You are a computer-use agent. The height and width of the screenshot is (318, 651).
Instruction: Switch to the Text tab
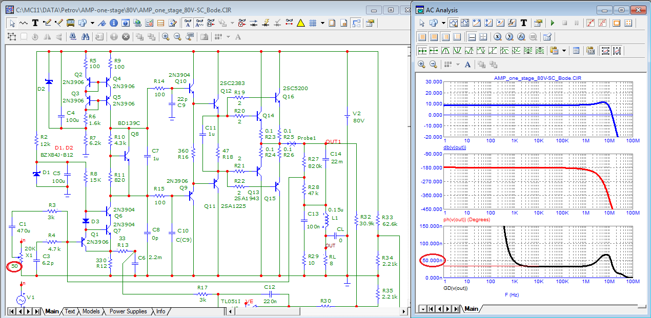[x=70, y=311]
